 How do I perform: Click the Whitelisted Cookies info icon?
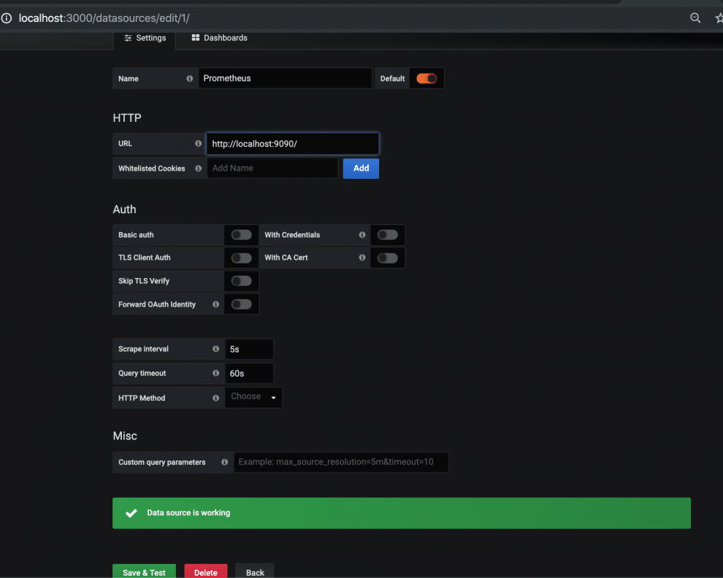(x=197, y=168)
